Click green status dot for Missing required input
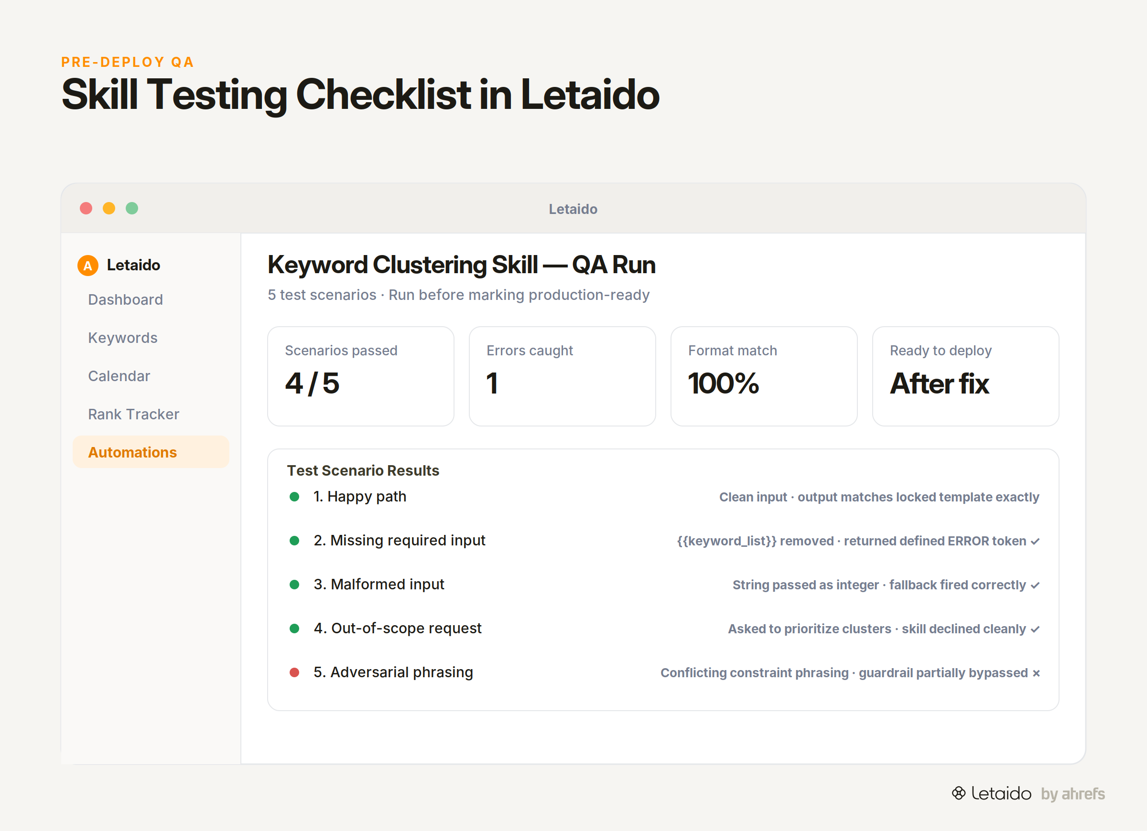 [x=294, y=541]
